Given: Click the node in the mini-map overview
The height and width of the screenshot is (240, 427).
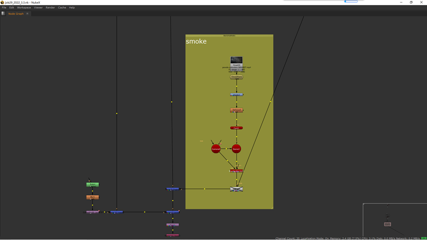Looking at the screenshot, I should pos(387,224).
